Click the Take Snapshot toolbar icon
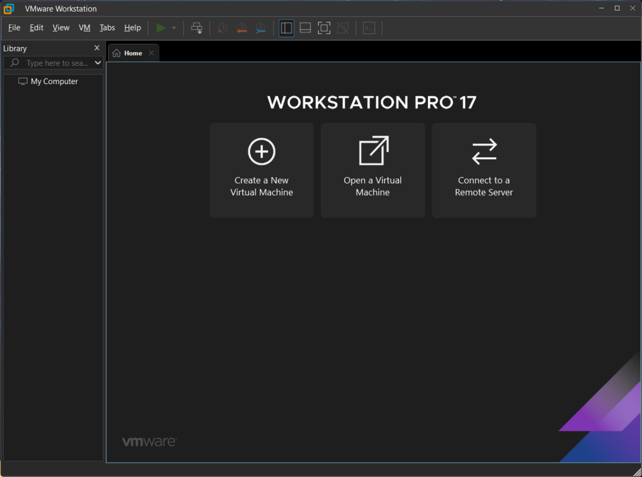 point(222,28)
